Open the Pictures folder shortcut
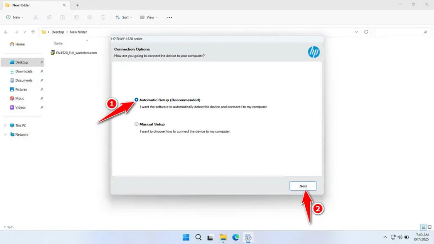Image resolution: width=434 pixels, height=244 pixels. click(x=21, y=89)
